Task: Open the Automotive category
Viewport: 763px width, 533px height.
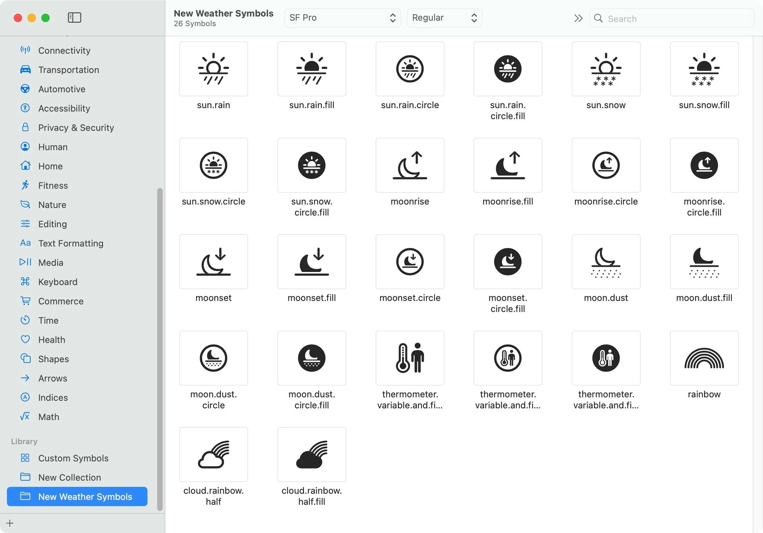Action: 77,89
